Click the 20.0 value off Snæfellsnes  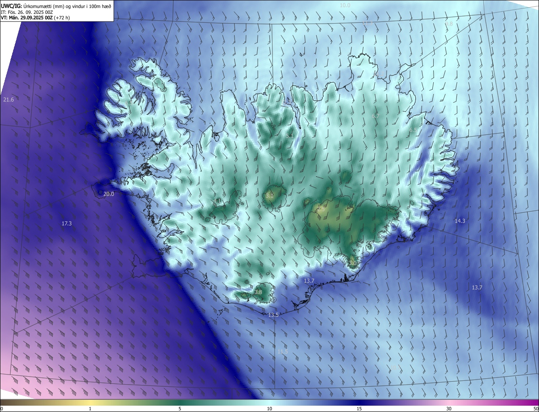[109, 194]
